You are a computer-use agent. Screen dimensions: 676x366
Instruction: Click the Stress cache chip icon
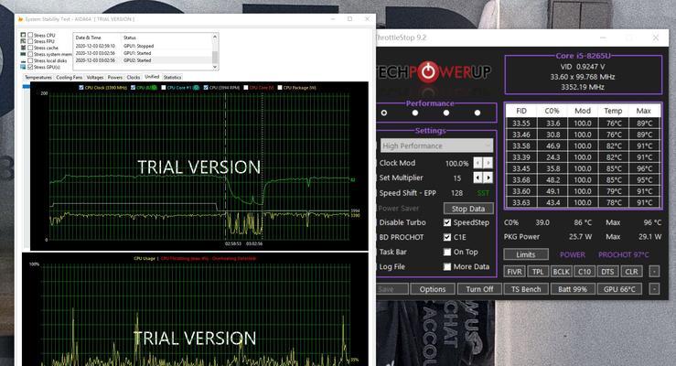pyautogui.click(x=23, y=48)
